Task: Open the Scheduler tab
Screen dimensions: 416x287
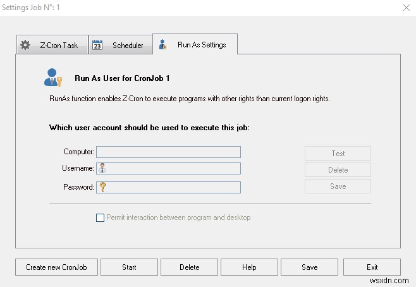Action: tap(127, 45)
